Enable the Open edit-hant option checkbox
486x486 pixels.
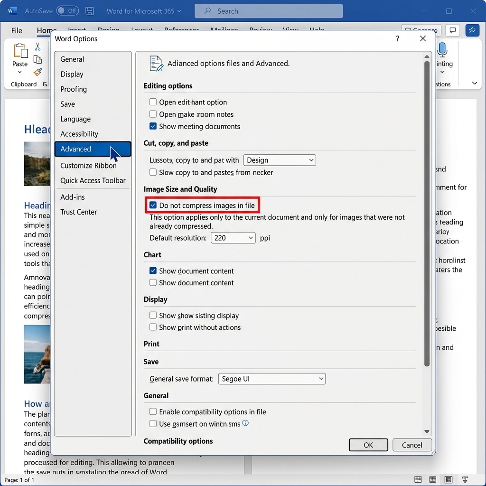tap(153, 102)
